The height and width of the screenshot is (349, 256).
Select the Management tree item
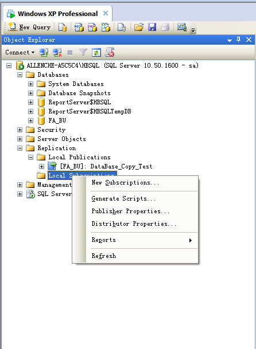point(54,185)
